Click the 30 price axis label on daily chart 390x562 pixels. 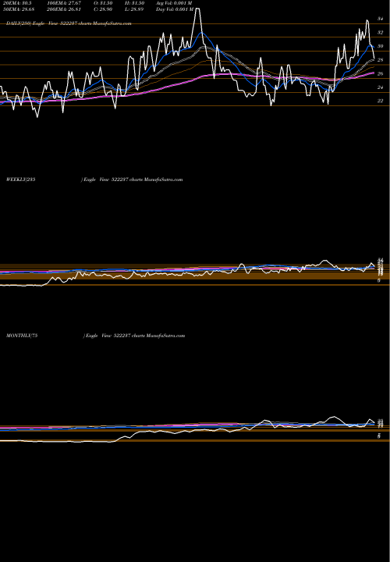pyautogui.click(x=381, y=46)
